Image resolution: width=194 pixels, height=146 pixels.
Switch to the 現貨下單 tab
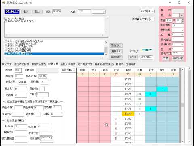click(7, 64)
